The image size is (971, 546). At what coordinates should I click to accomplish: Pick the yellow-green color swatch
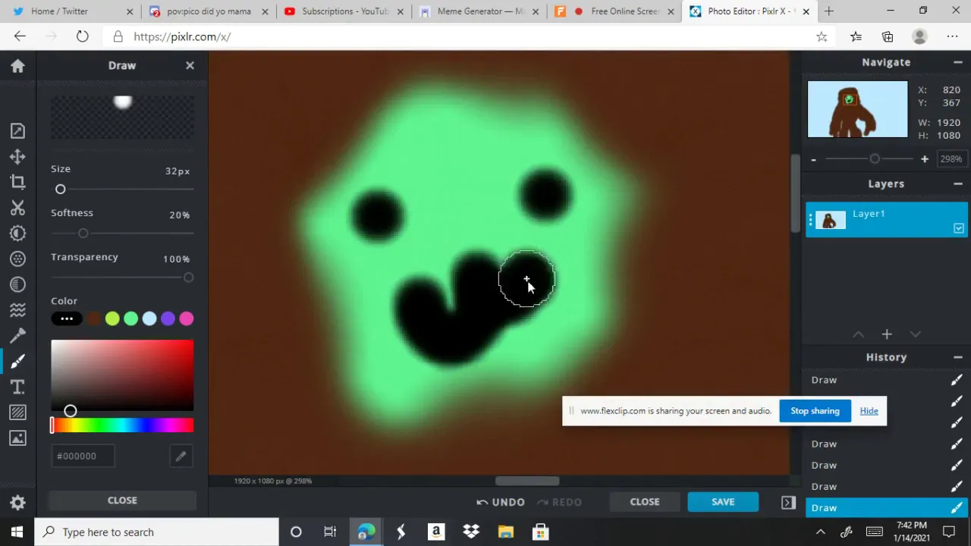pyautogui.click(x=112, y=318)
